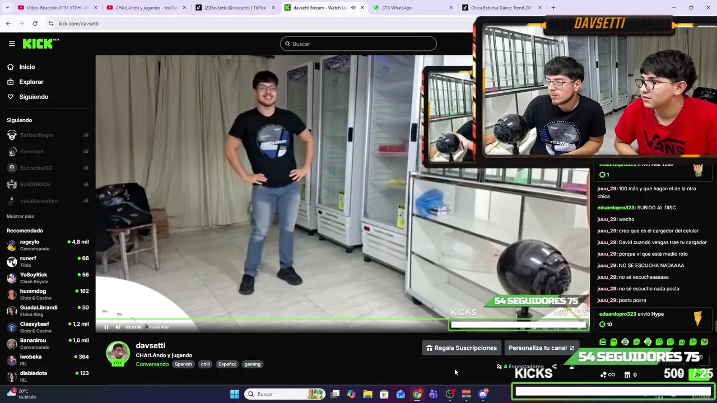This screenshot has height=403, width=717.
Task: Open the recommended channel Bananirou
Action: [x=48, y=344]
